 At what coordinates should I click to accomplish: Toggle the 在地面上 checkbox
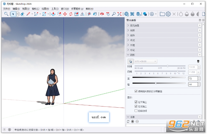pyautogui.click(x=136, y=106)
